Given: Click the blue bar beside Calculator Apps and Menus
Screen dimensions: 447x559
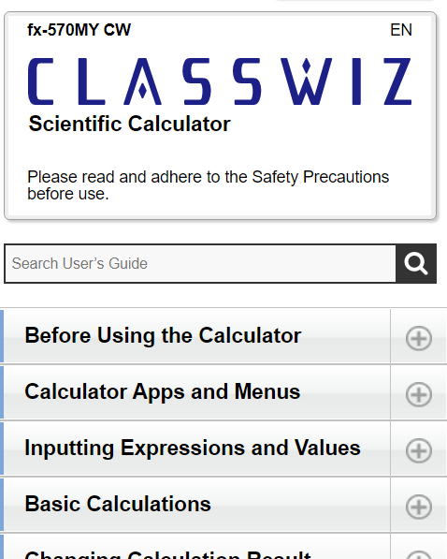Looking at the screenshot, I should (2, 392).
